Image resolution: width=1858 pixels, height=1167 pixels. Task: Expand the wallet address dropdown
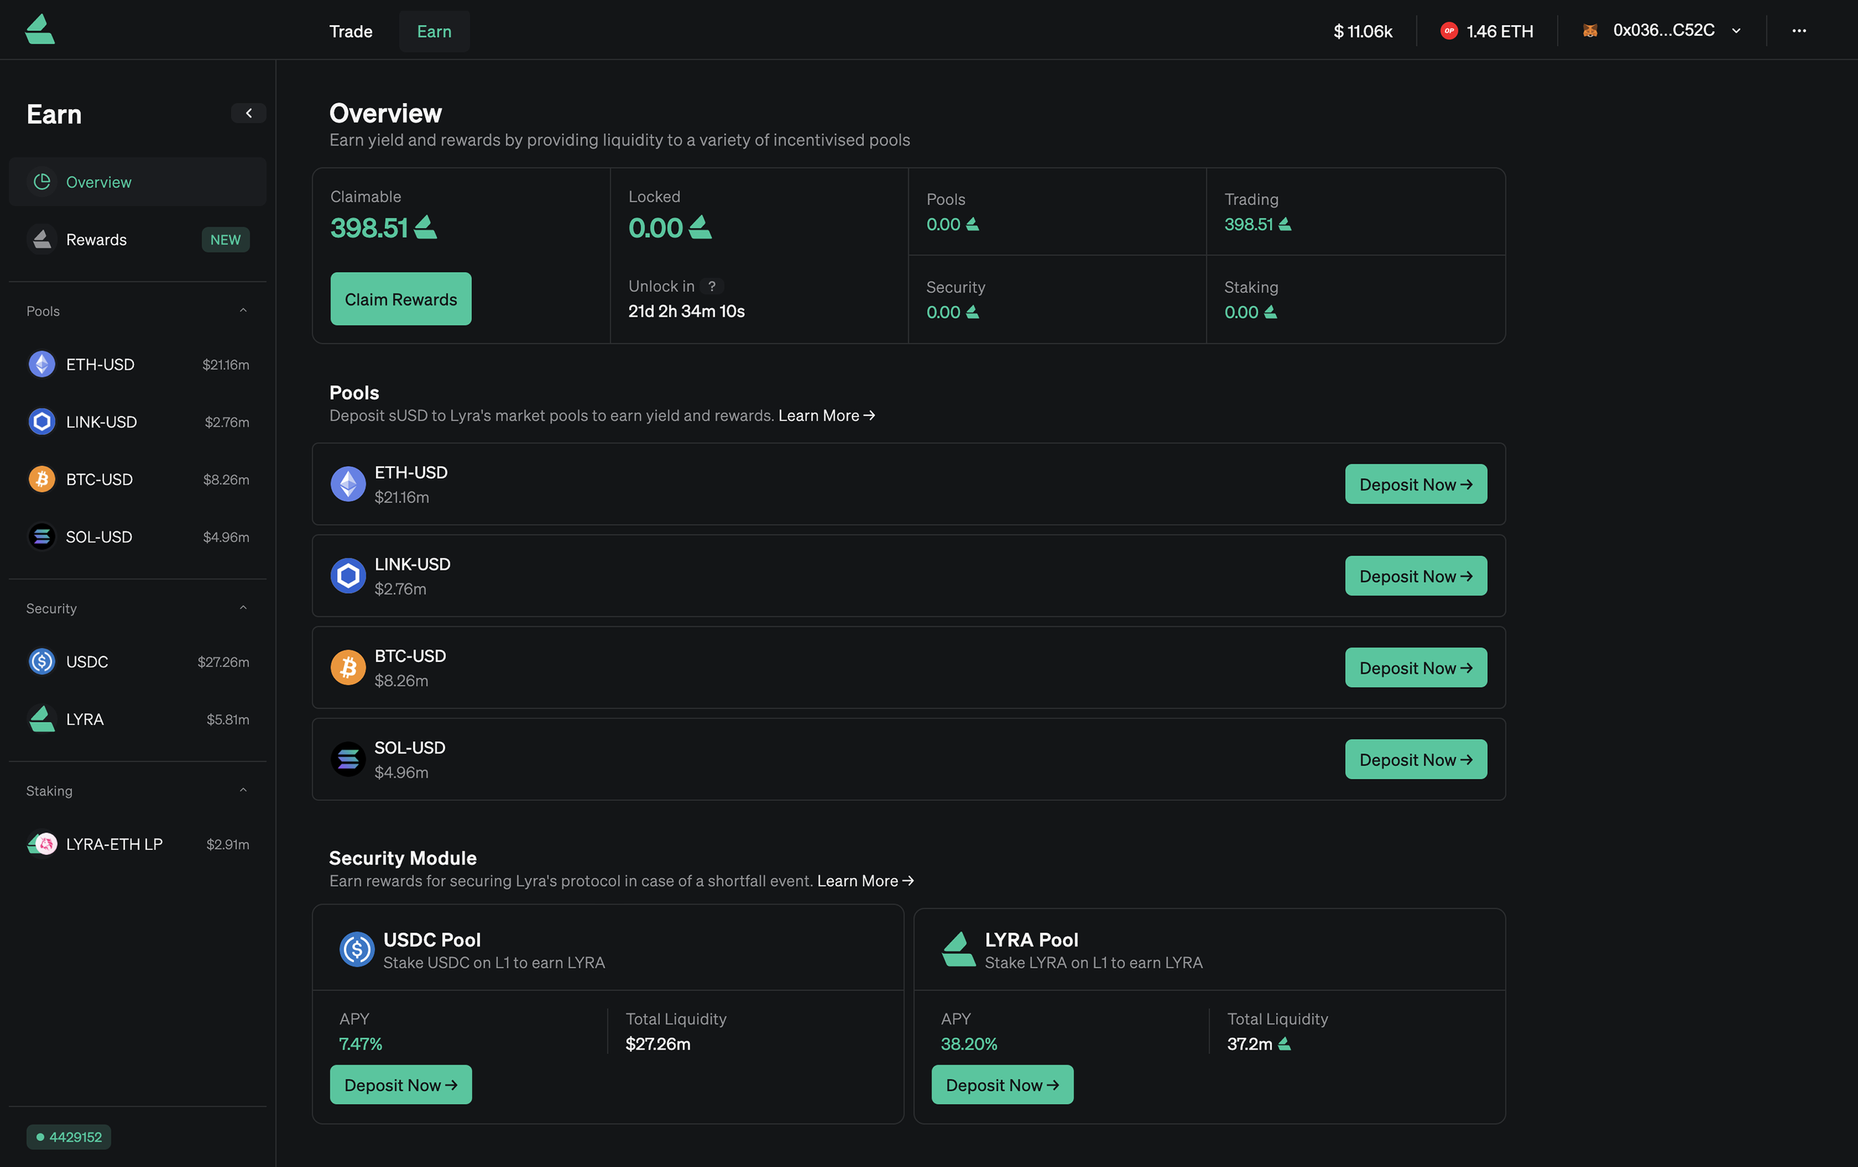click(x=1735, y=31)
